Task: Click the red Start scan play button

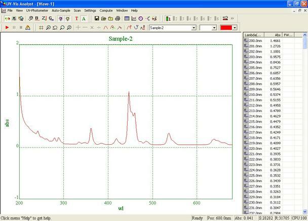Action: tap(7, 28)
